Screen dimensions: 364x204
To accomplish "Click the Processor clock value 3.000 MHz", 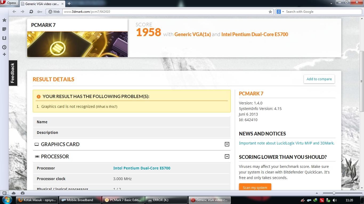I will click(122, 179).
